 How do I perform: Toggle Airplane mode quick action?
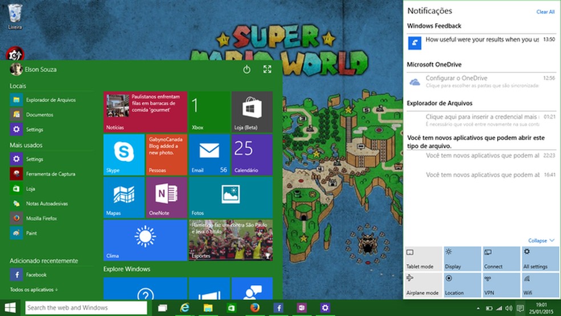coord(423,285)
